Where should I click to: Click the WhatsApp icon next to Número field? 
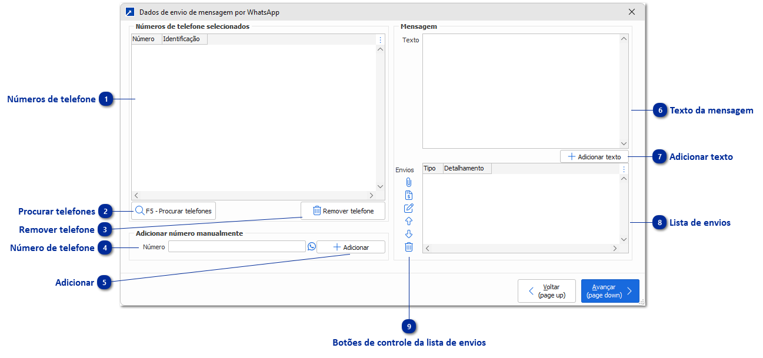click(x=312, y=246)
